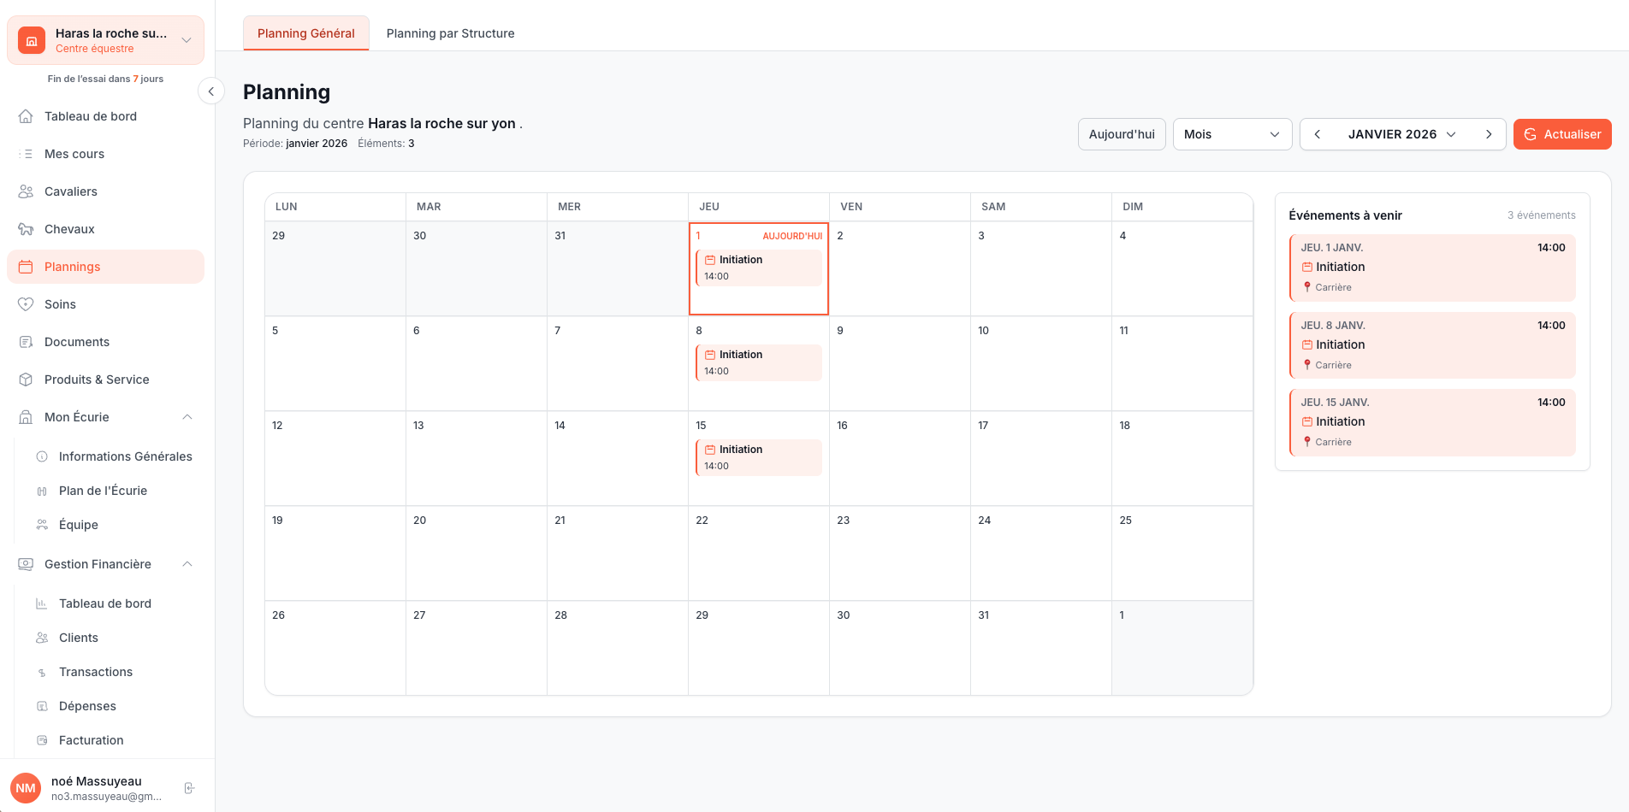Open Produits & Service box icon

click(x=26, y=380)
